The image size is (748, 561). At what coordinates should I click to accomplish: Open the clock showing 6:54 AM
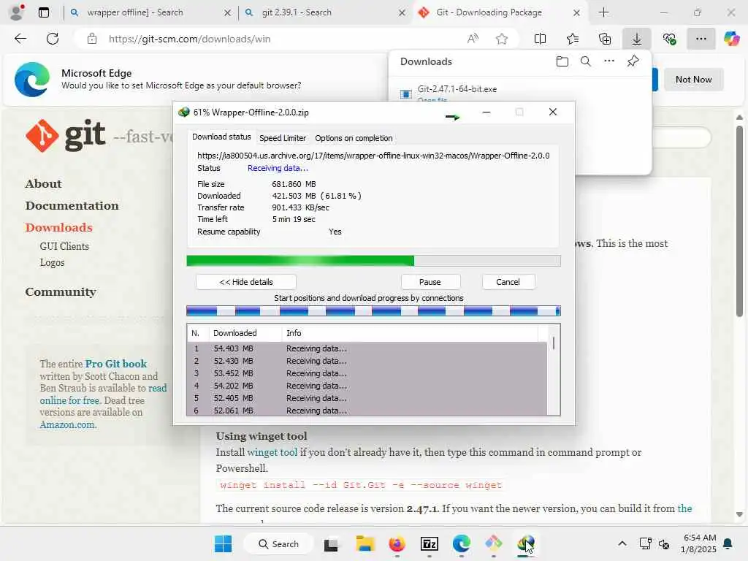pyautogui.click(x=699, y=543)
